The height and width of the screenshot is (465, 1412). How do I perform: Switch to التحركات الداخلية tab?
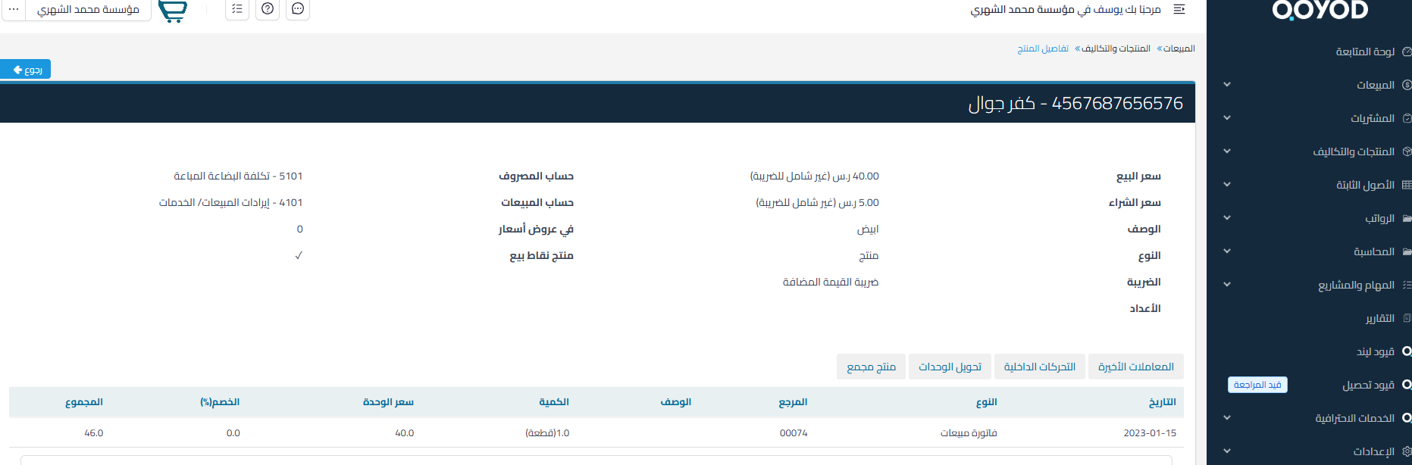(1039, 367)
